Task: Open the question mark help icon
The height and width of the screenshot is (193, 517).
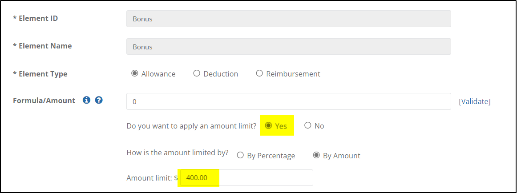Action: click(99, 100)
